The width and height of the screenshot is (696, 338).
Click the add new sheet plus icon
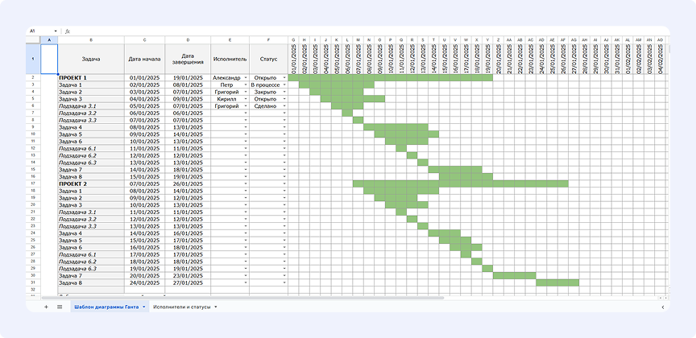tap(46, 307)
